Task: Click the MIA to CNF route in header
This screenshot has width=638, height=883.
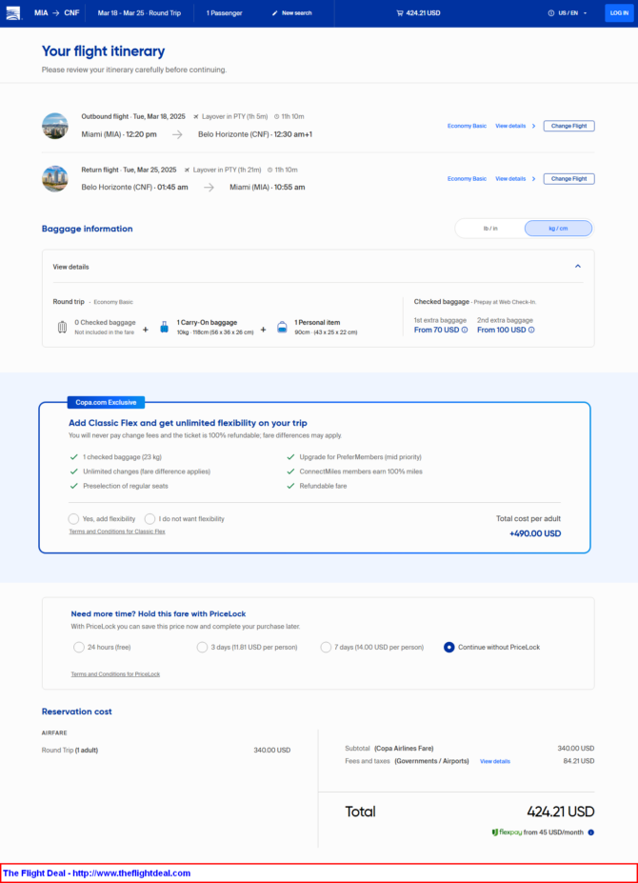Action: click(x=56, y=13)
